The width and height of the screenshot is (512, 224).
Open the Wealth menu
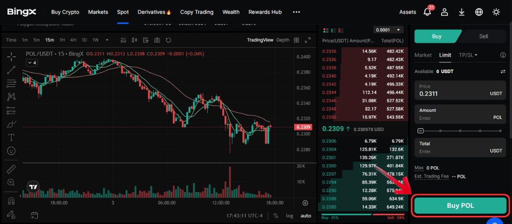(231, 12)
